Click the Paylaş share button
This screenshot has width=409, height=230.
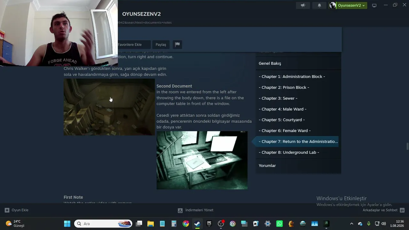pyautogui.click(x=161, y=44)
